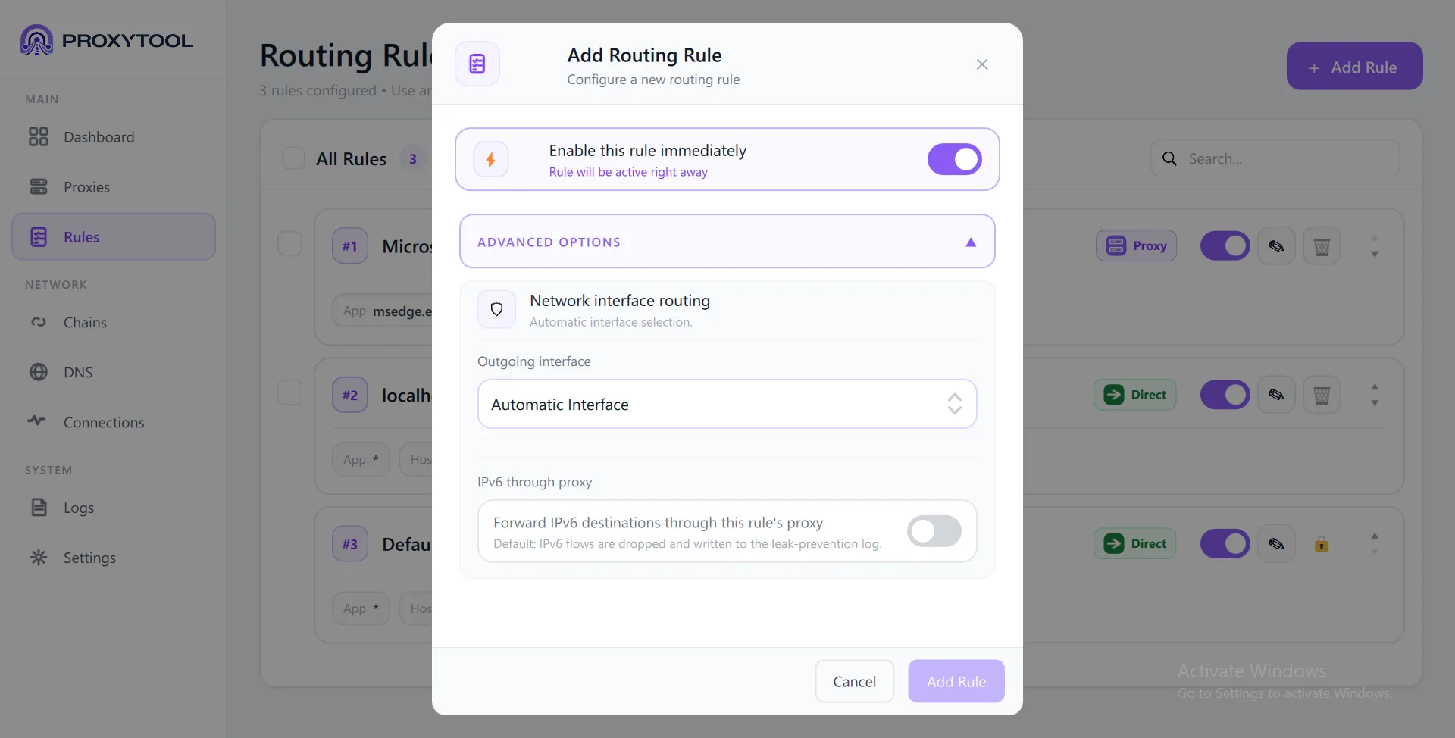Viewport: 1455px width, 738px height.
Task: Delete rule #1 with the trash icon
Action: point(1322,245)
